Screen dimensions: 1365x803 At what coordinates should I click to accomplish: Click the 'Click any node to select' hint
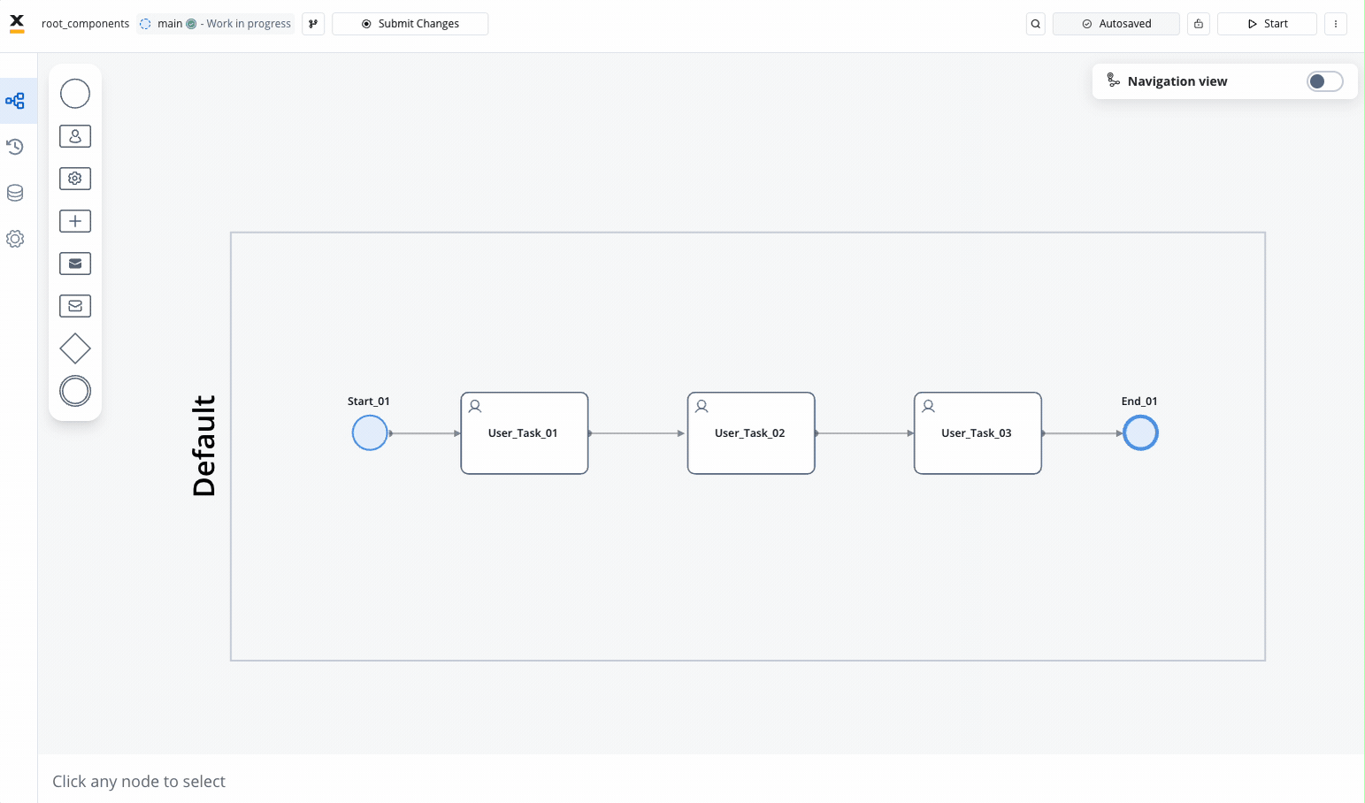coord(139,782)
